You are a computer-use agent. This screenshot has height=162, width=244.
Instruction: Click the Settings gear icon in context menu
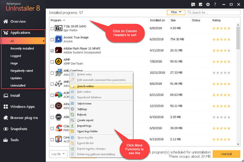click(72, 109)
